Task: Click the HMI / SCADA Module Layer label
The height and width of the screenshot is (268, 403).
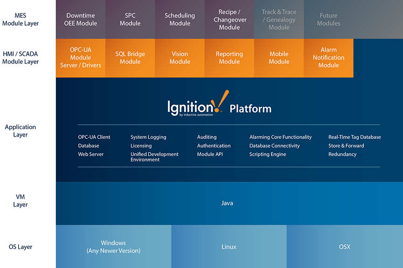Action: click(21, 58)
